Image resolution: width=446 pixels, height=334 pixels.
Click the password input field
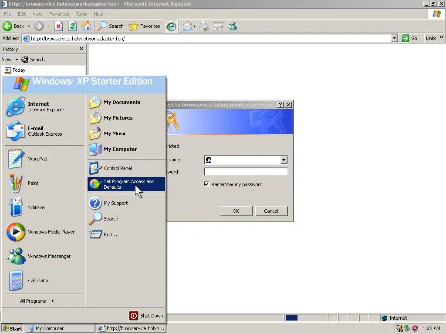pyautogui.click(x=246, y=172)
